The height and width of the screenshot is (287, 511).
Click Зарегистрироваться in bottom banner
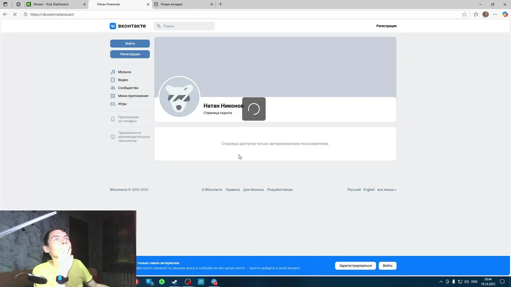(355, 266)
